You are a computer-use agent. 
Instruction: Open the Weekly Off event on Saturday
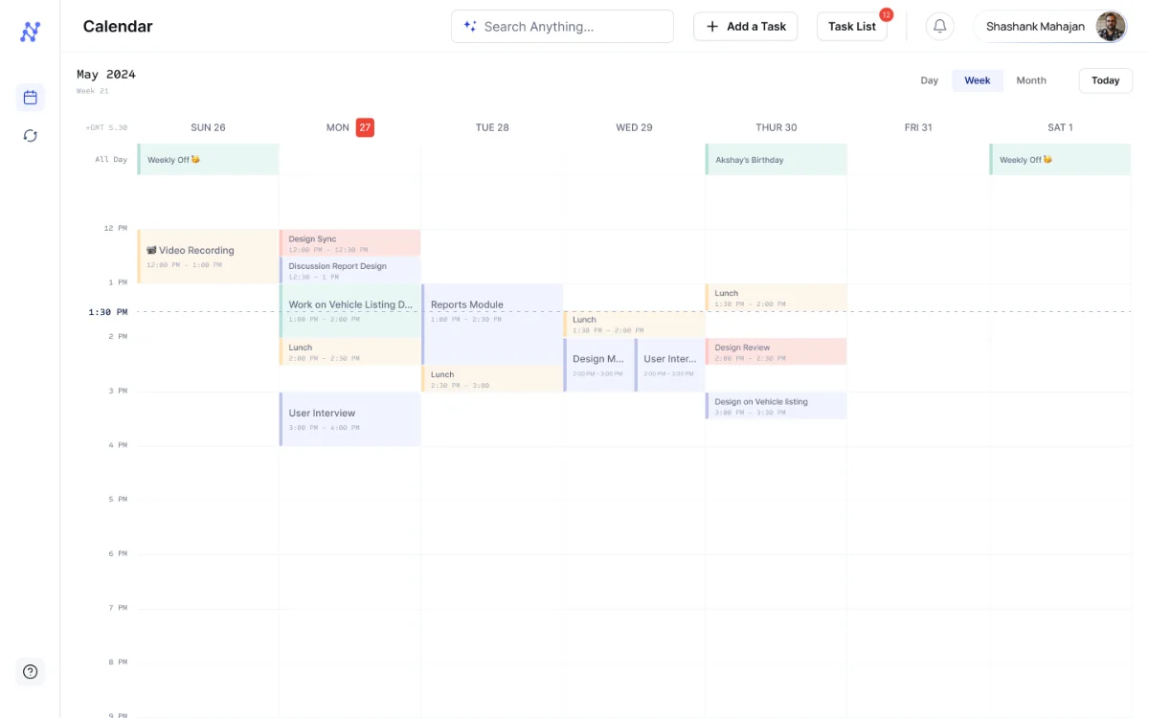pyautogui.click(x=1060, y=160)
